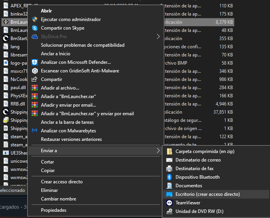The image size is (270, 218).
Task: Choose Anclar a Inicio
Action: 56,54
